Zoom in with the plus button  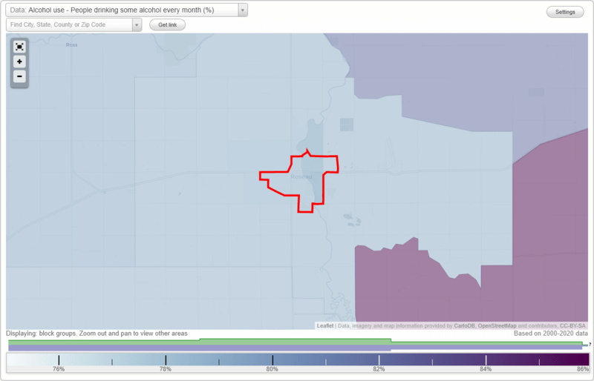click(19, 62)
